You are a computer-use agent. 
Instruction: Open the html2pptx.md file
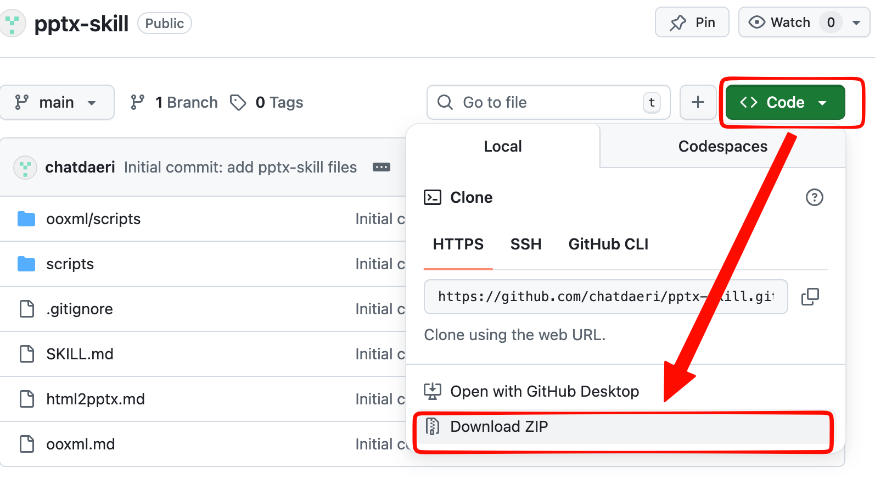[96, 399]
